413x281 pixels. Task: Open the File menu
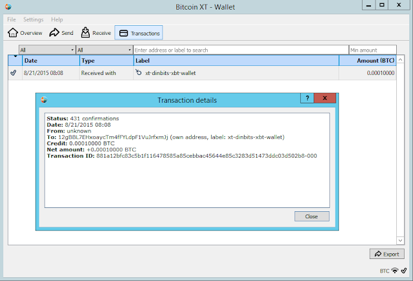tap(12, 19)
